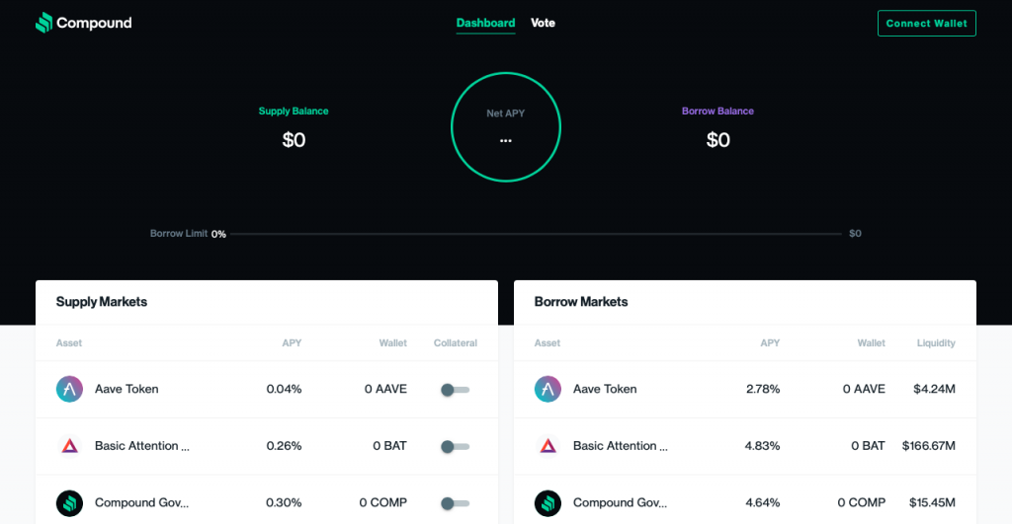Click the Net APY circle
Screen dimensions: 1012x524
[x=506, y=127]
